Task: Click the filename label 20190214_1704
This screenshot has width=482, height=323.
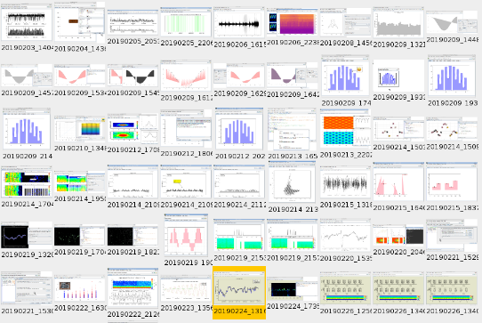Action: click(27, 204)
